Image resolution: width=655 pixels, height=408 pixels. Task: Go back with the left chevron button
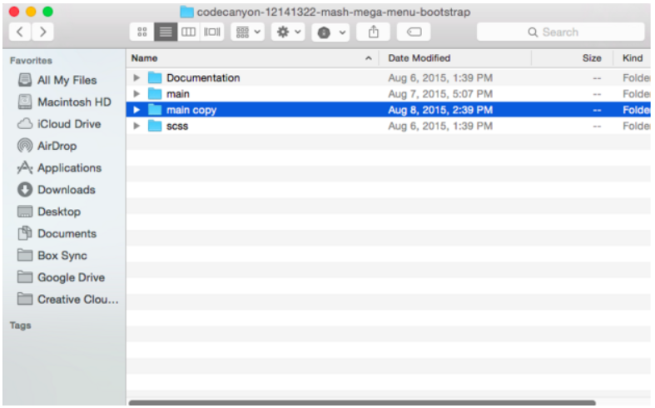coord(20,32)
